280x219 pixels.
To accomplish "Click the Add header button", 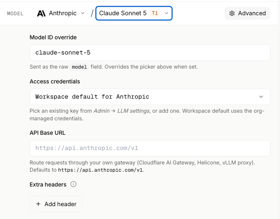I will point(56,204).
